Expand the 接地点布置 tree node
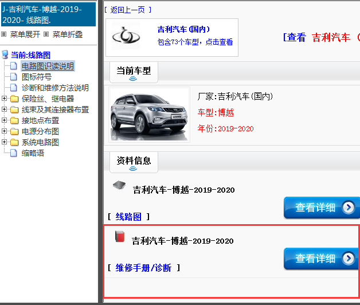This screenshot has height=305, width=360. pyautogui.click(x=4, y=120)
